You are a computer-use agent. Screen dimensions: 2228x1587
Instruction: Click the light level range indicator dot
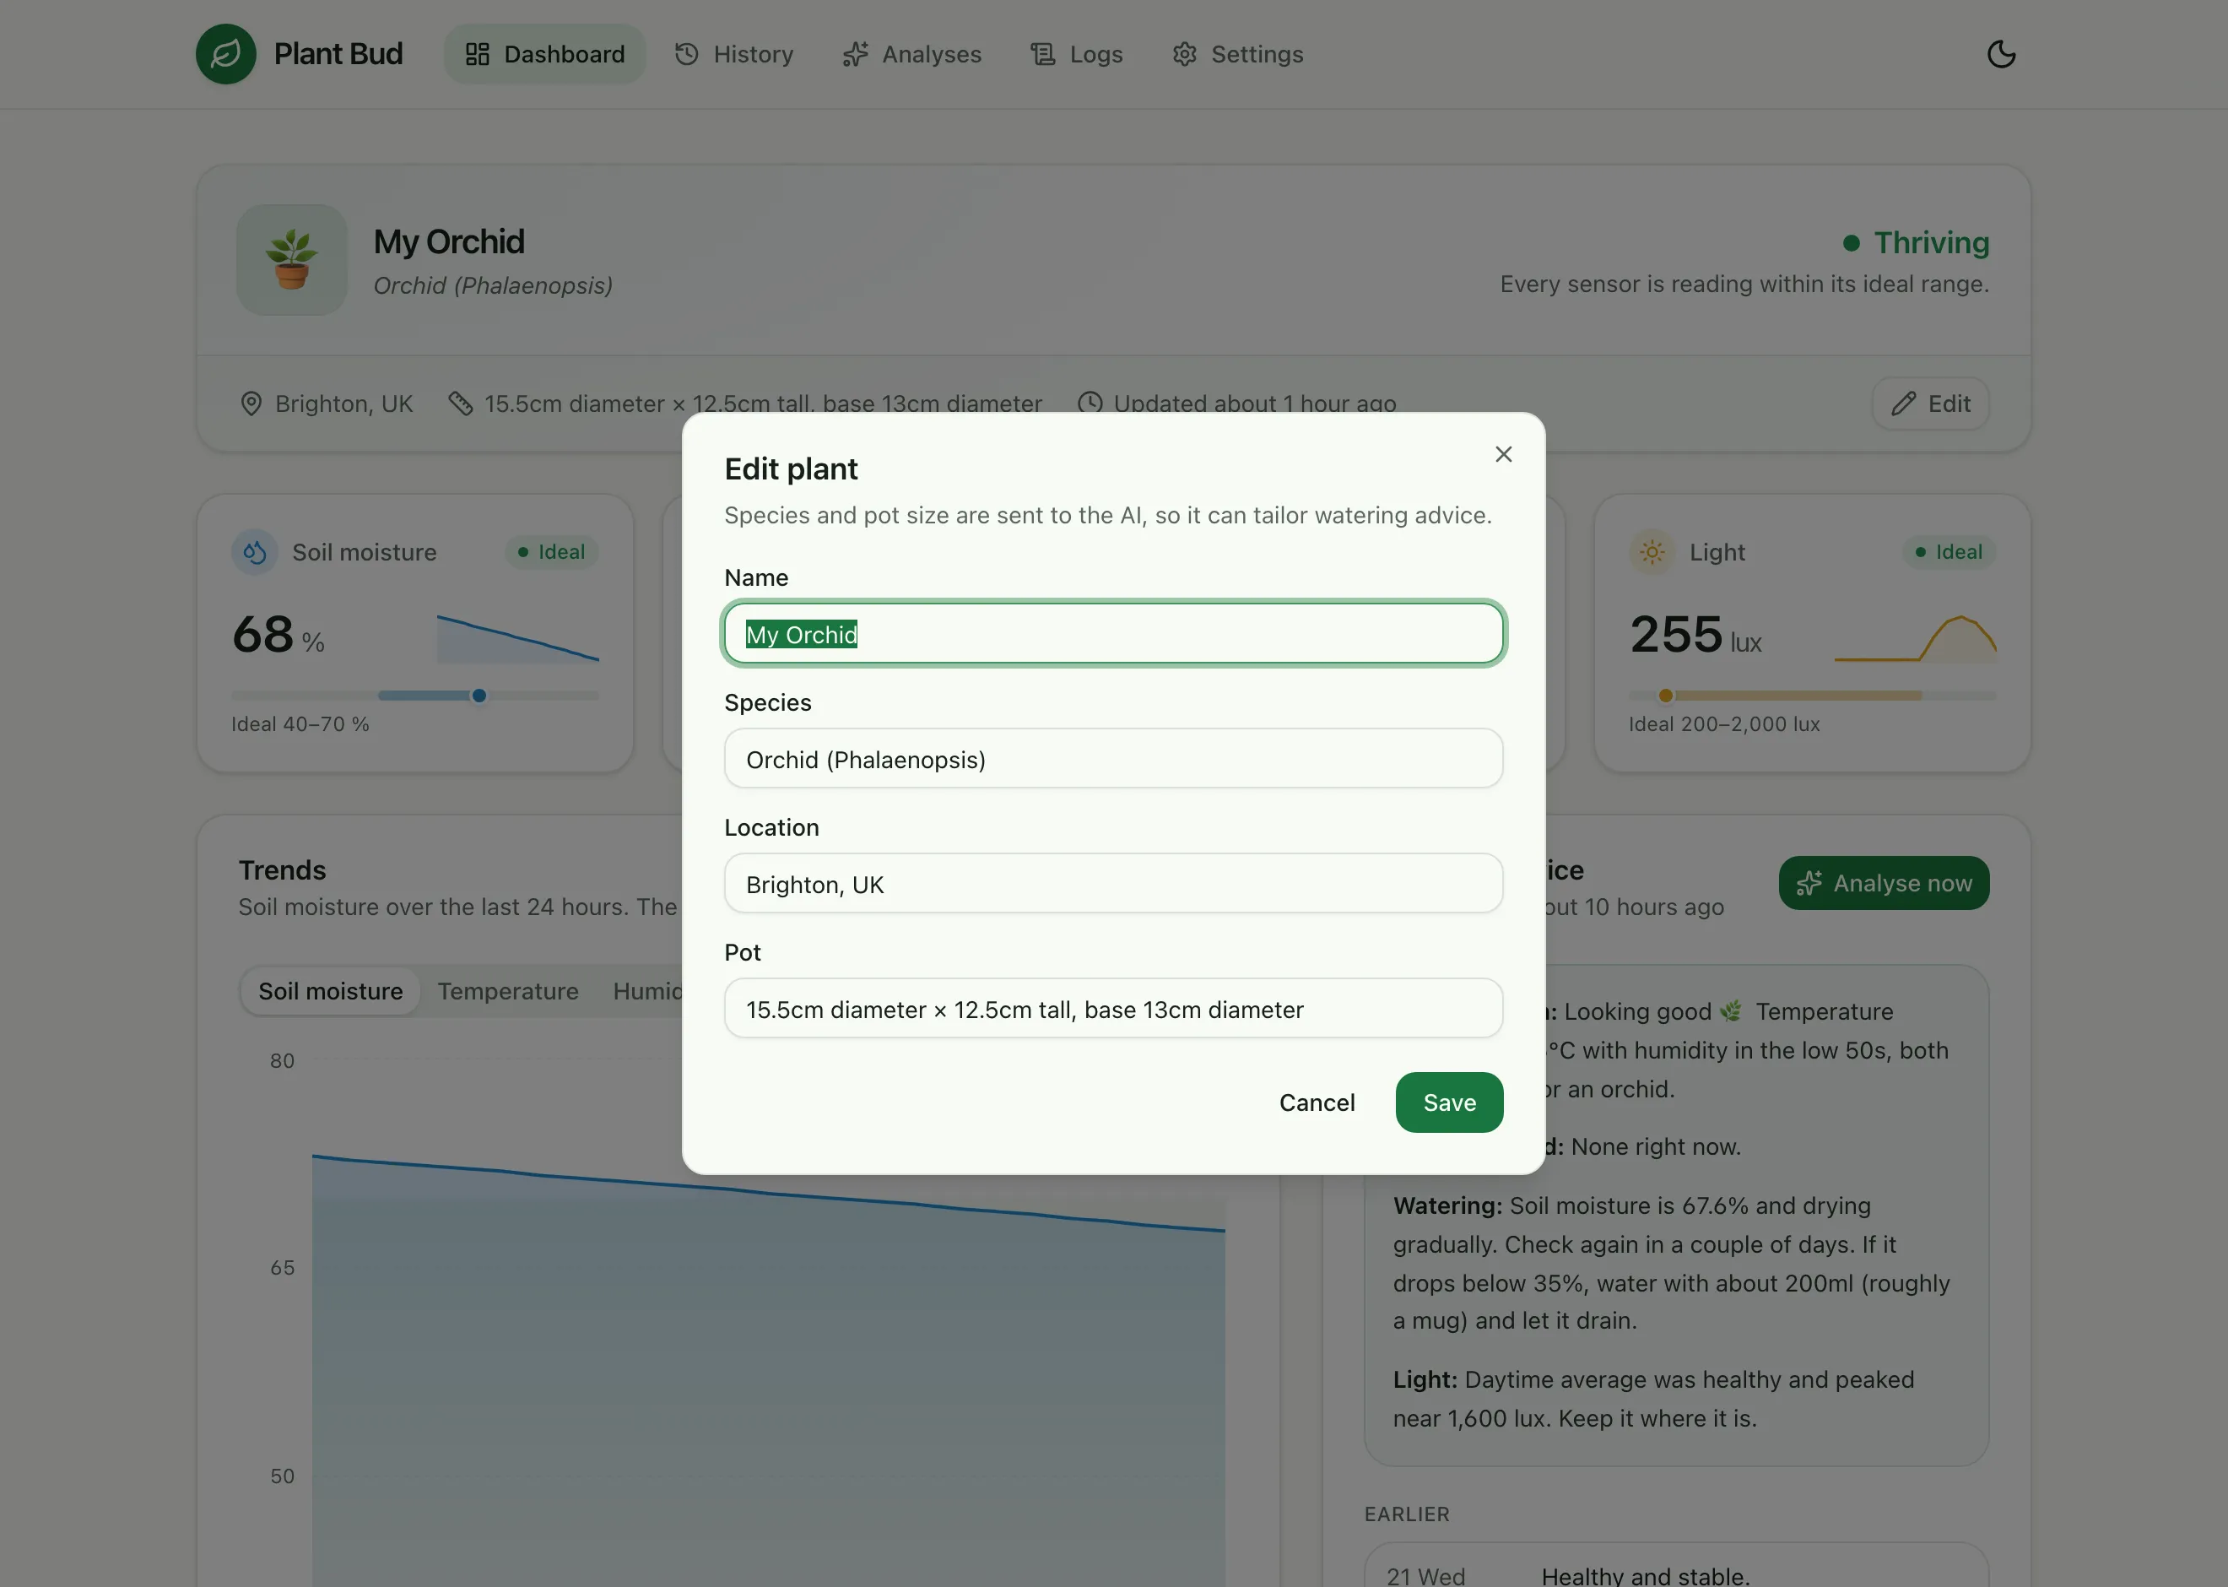coord(1665,696)
